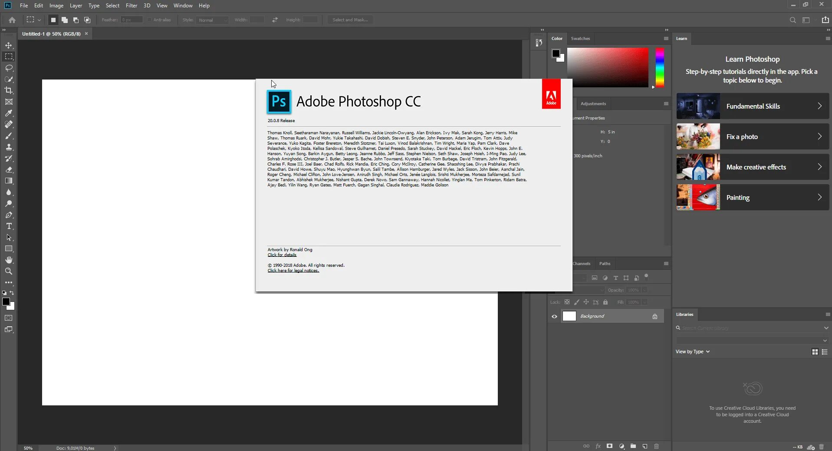Open the View by Type dropdown
Screen dimensions: 832x451
click(x=693, y=352)
